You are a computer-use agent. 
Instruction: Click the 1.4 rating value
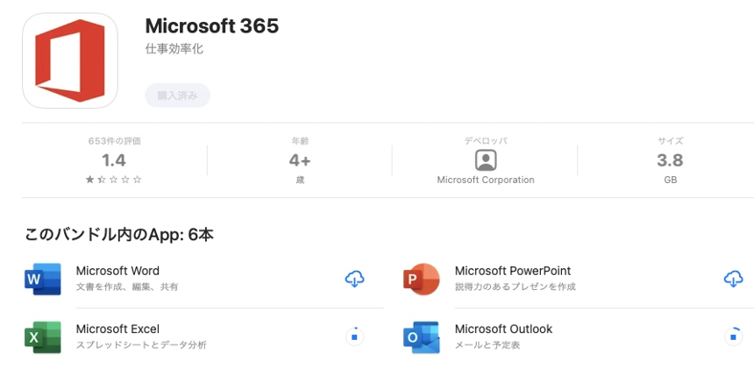click(114, 160)
